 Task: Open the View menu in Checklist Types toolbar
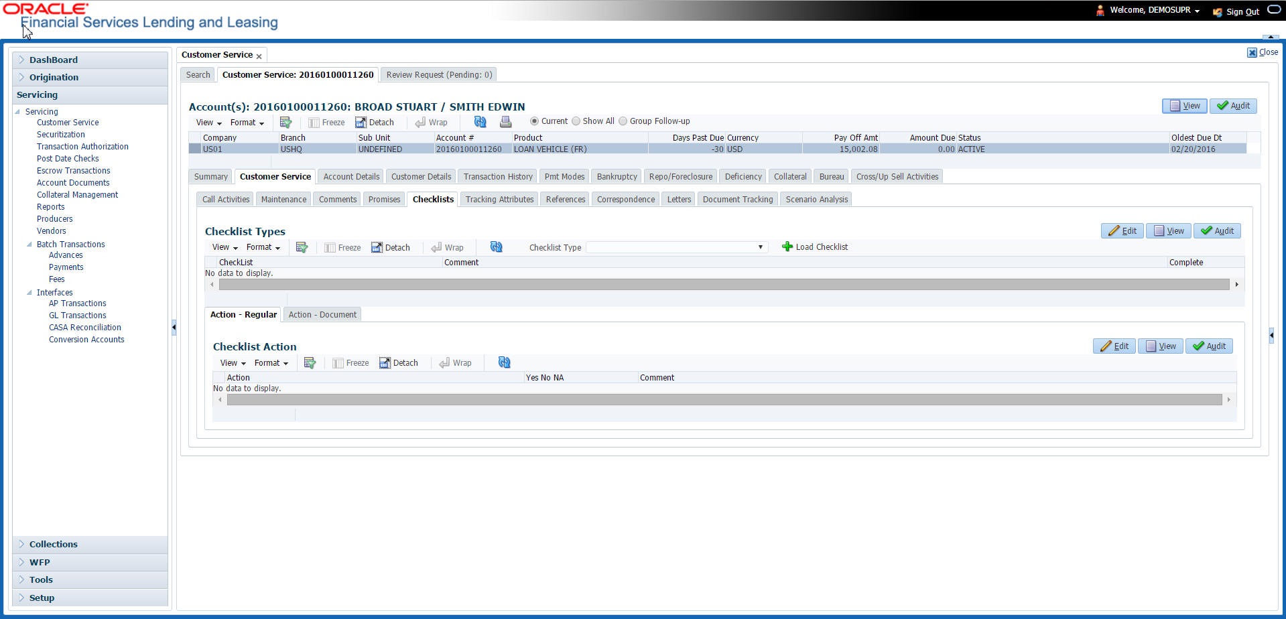click(x=224, y=247)
